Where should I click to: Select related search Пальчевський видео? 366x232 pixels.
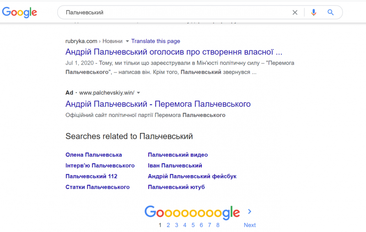(x=178, y=155)
